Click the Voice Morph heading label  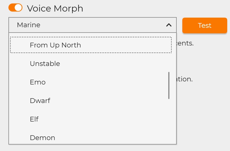point(55,8)
